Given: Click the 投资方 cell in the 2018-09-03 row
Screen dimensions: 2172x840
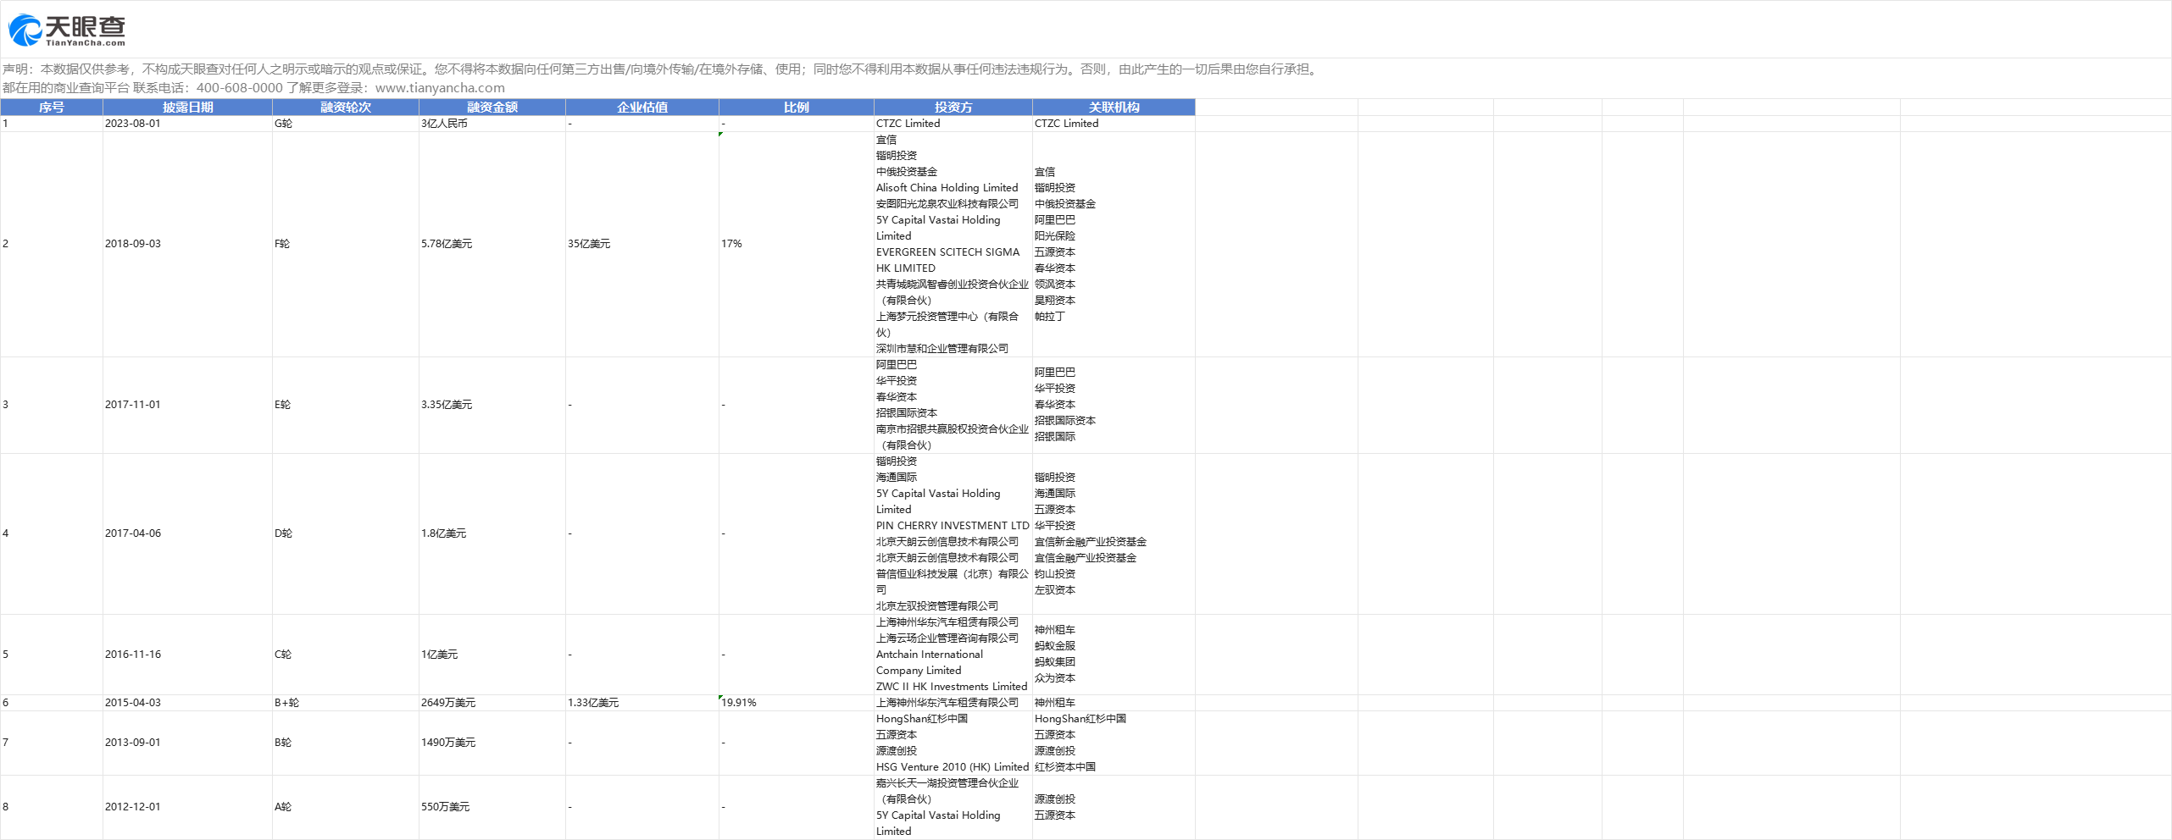Looking at the screenshot, I should click(x=953, y=244).
